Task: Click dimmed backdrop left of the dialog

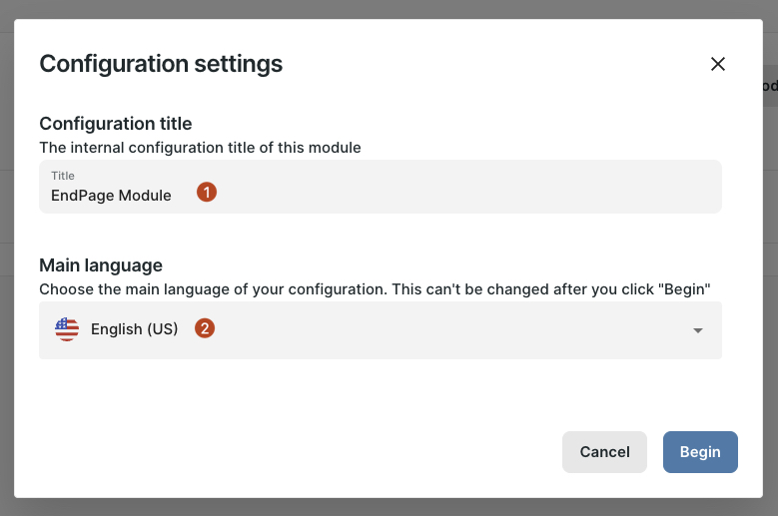Action: [x=6, y=299]
